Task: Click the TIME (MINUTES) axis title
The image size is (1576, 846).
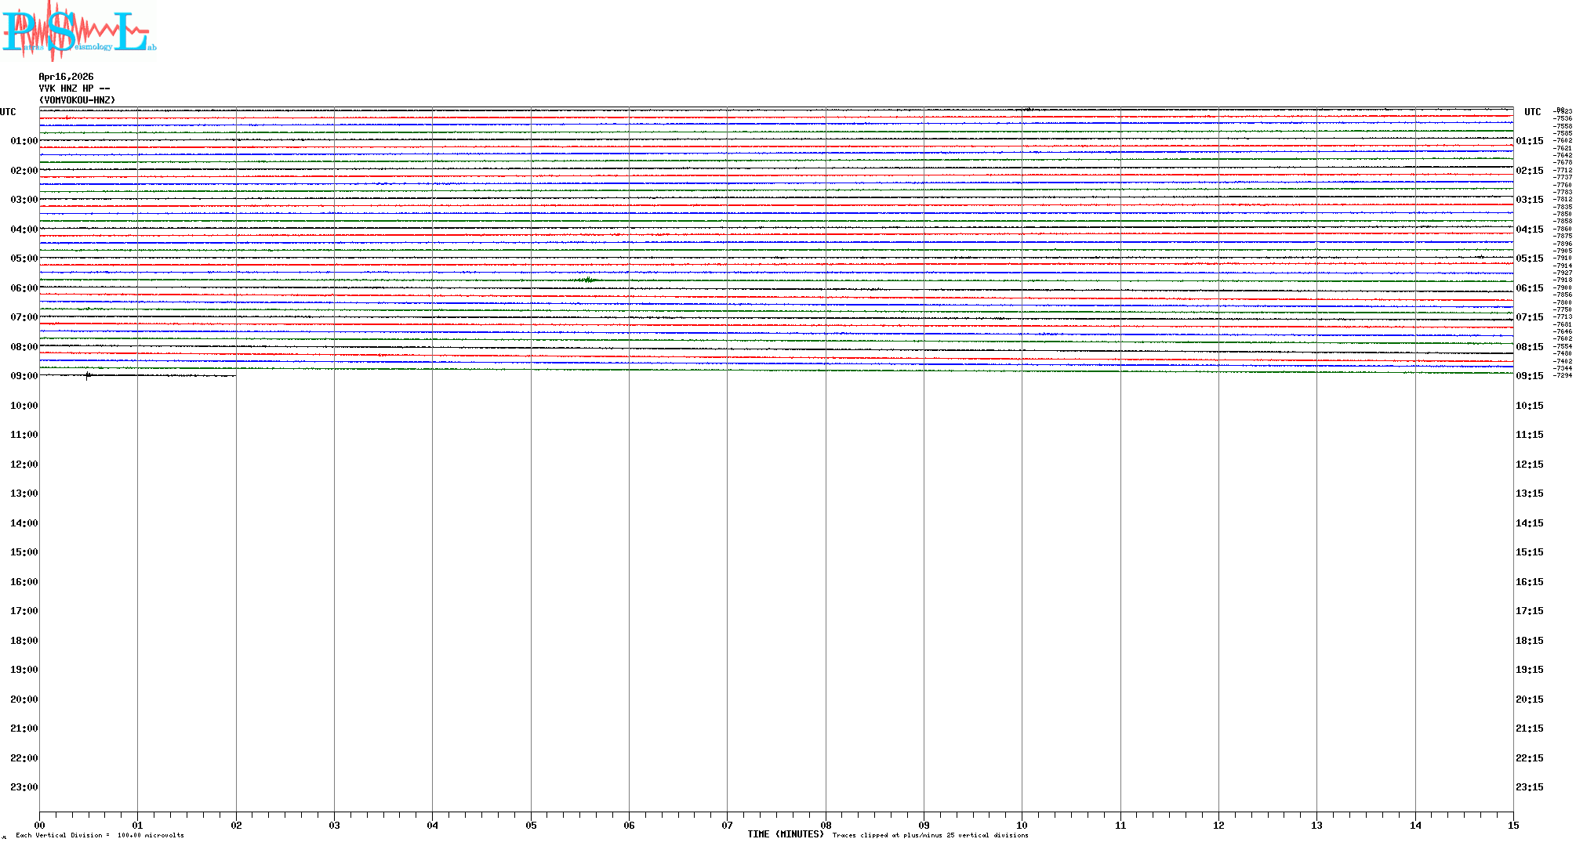Action: pos(785,835)
